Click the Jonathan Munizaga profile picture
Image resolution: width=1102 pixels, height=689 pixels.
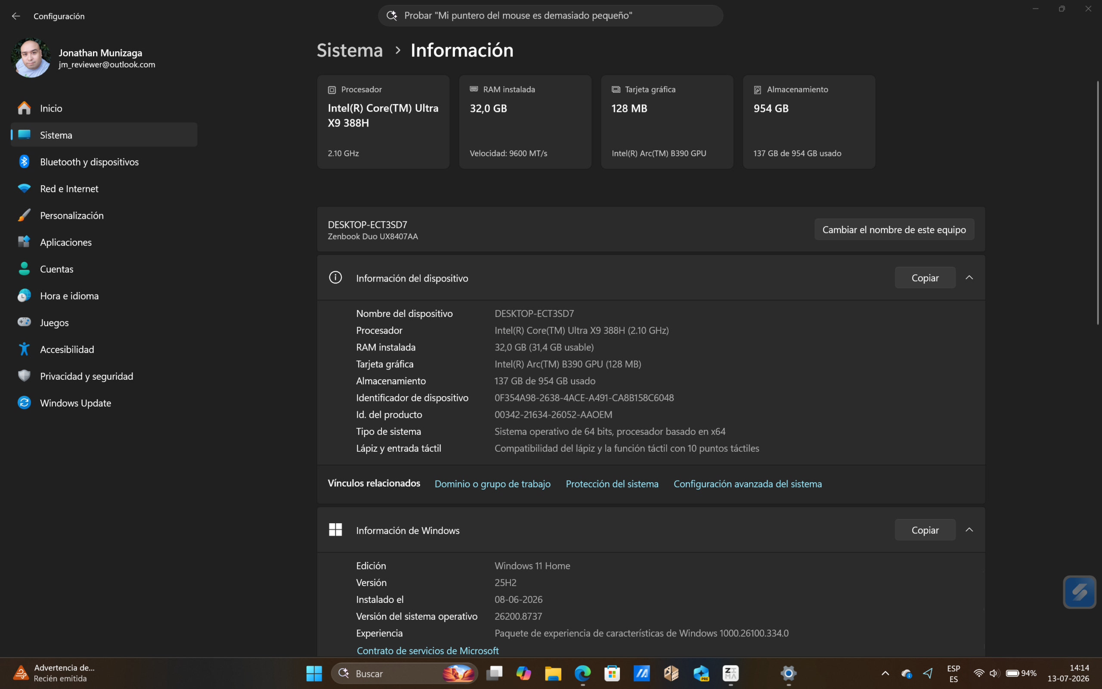coord(31,58)
